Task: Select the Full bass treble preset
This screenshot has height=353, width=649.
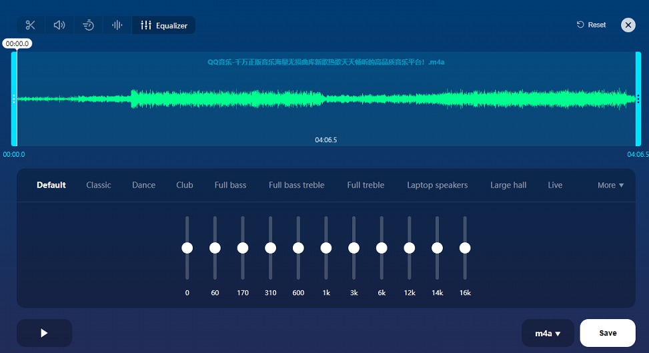Action: pos(296,186)
